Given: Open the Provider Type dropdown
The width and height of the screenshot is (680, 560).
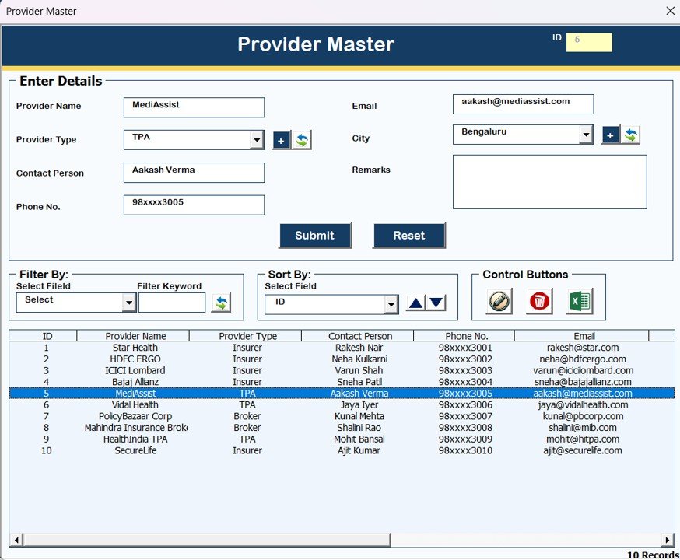Looking at the screenshot, I should (257, 140).
